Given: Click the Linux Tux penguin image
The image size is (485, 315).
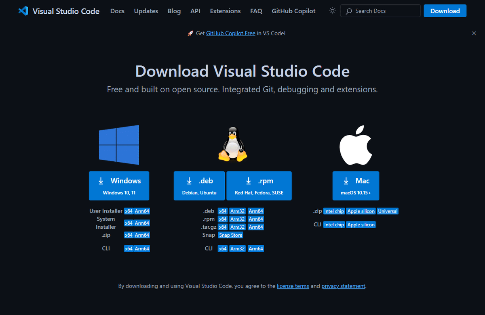Looking at the screenshot, I should 233,145.
